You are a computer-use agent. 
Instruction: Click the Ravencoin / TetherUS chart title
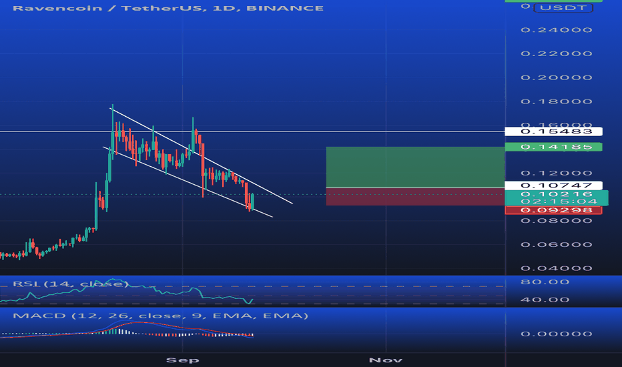click(168, 8)
